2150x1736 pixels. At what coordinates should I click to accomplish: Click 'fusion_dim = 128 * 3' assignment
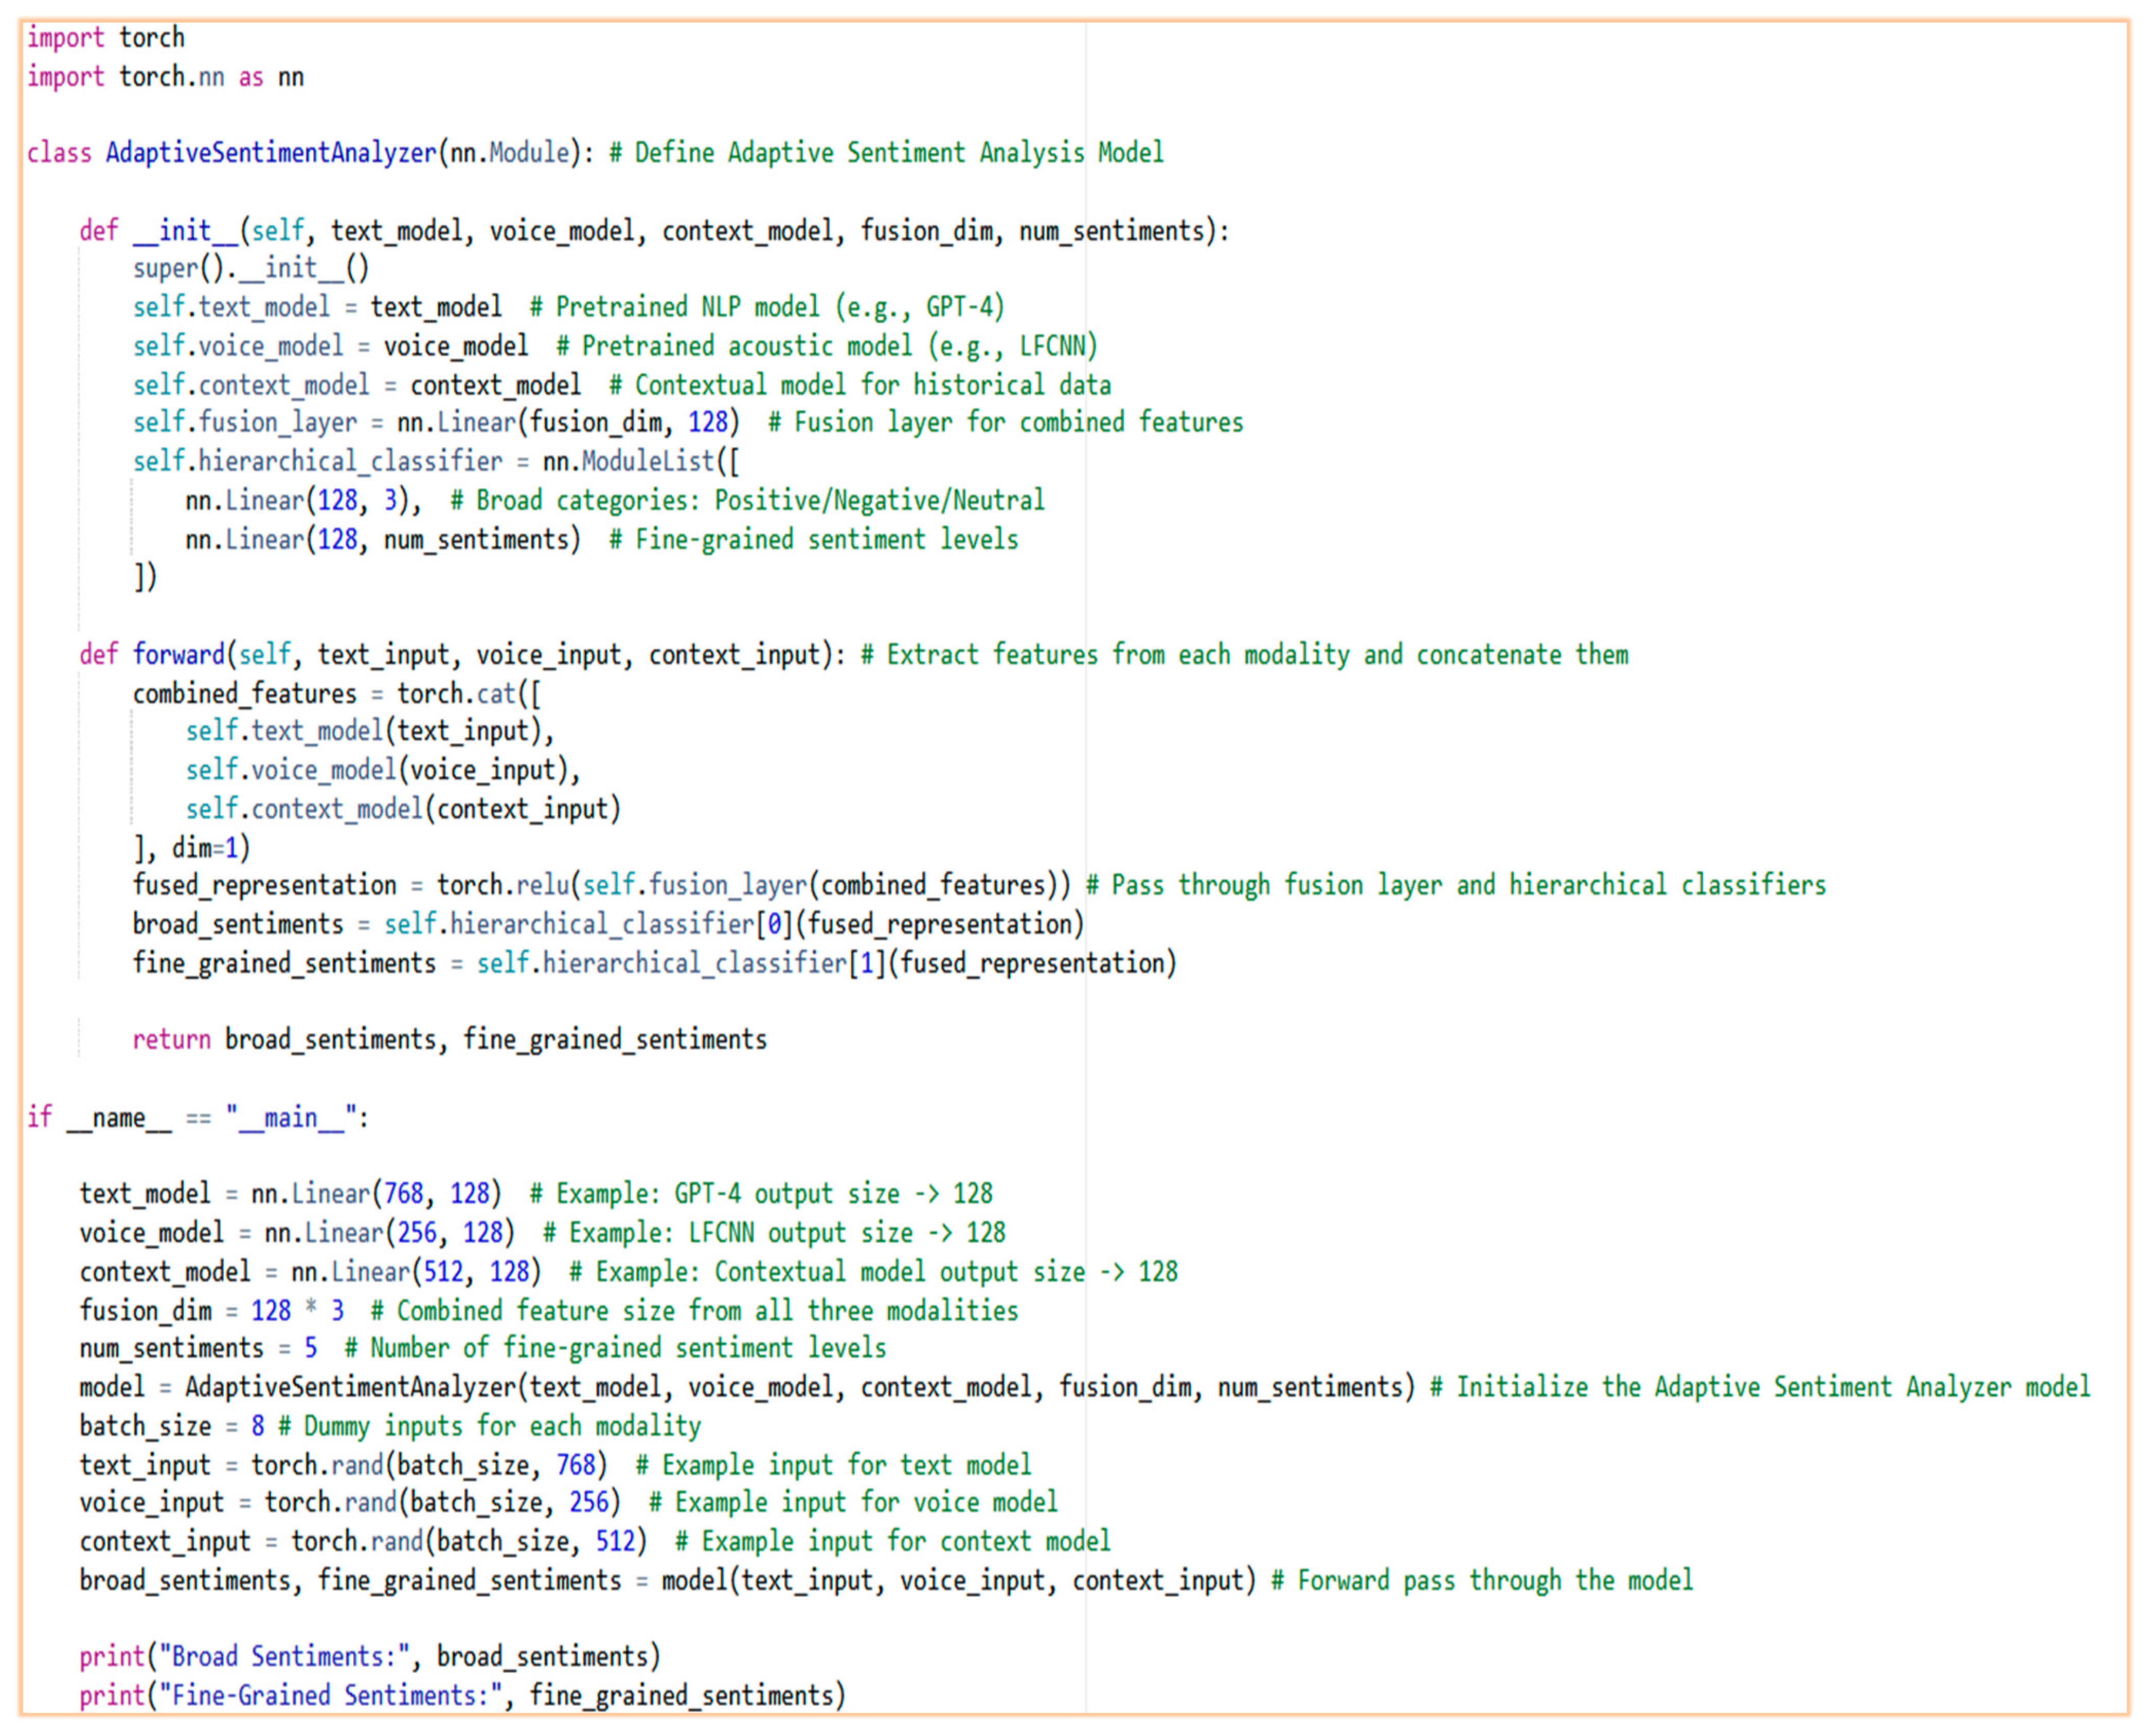(x=211, y=1311)
